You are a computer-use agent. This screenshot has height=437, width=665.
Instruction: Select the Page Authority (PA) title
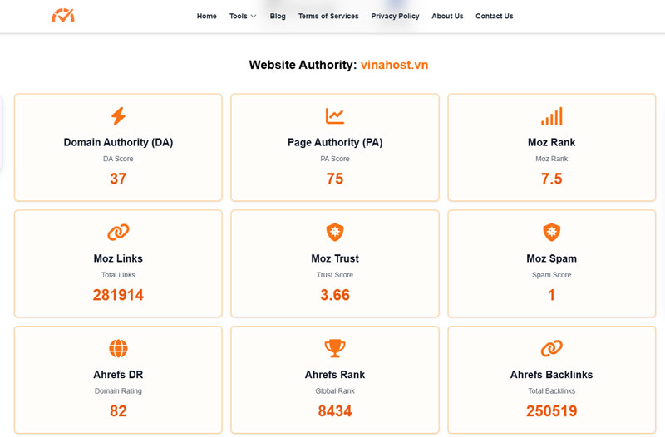[x=335, y=142]
